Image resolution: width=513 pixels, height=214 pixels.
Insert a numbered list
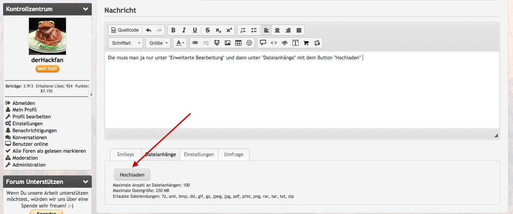[243, 30]
